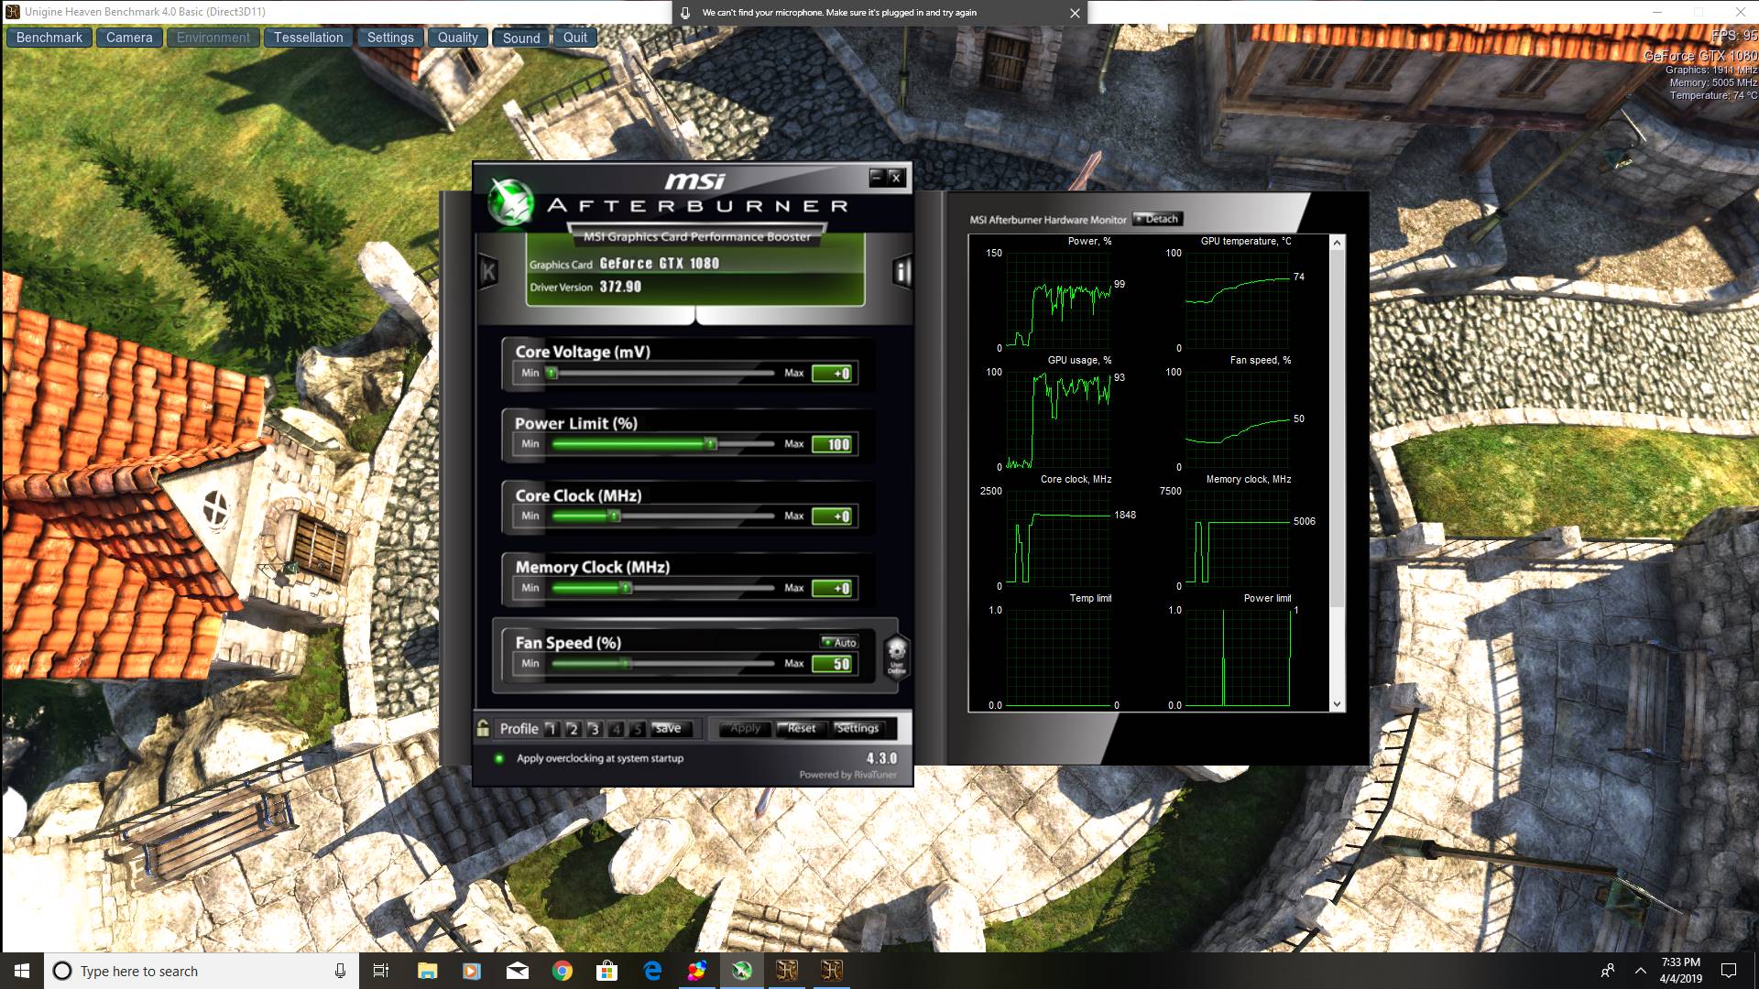The height and width of the screenshot is (989, 1759).
Task: Open the Quality dropdown menu
Action: pos(457,38)
